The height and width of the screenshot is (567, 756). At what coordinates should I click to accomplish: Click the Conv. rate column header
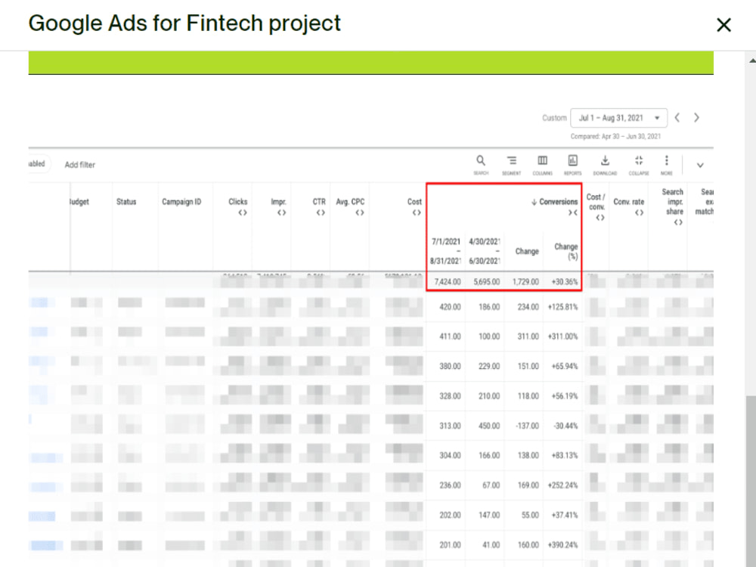click(629, 202)
